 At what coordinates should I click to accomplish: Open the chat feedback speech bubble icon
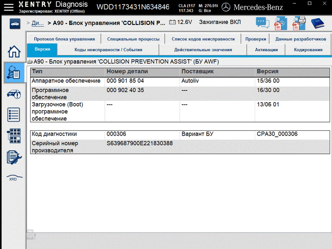click(262, 23)
